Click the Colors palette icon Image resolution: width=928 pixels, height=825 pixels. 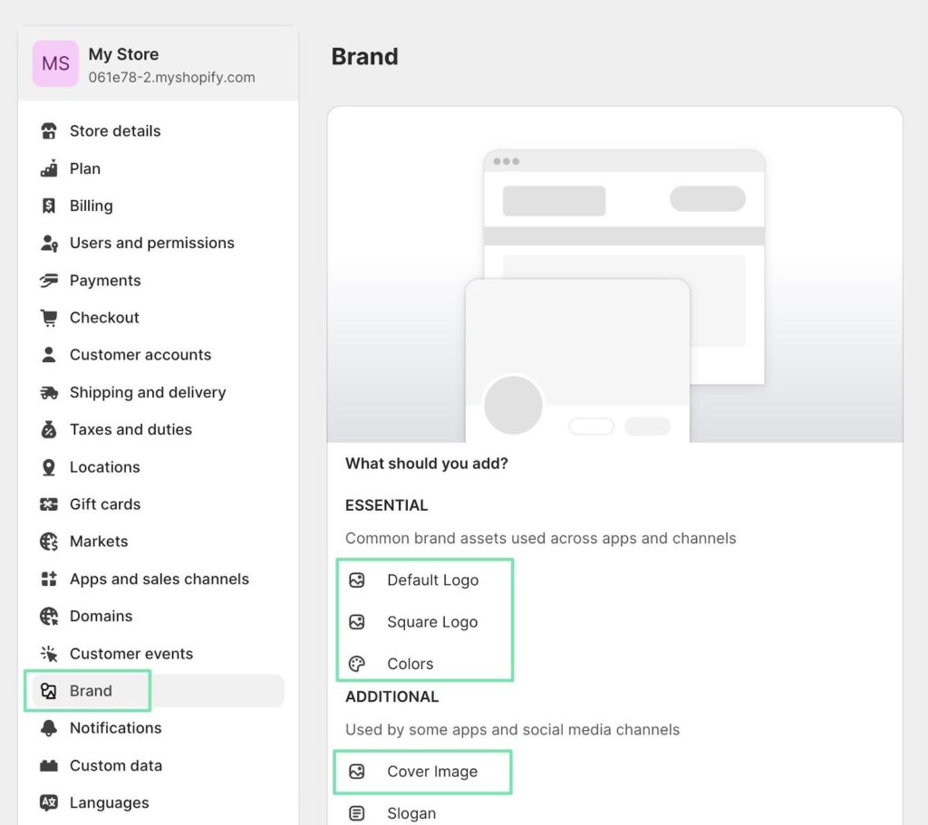click(x=357, y=664)
